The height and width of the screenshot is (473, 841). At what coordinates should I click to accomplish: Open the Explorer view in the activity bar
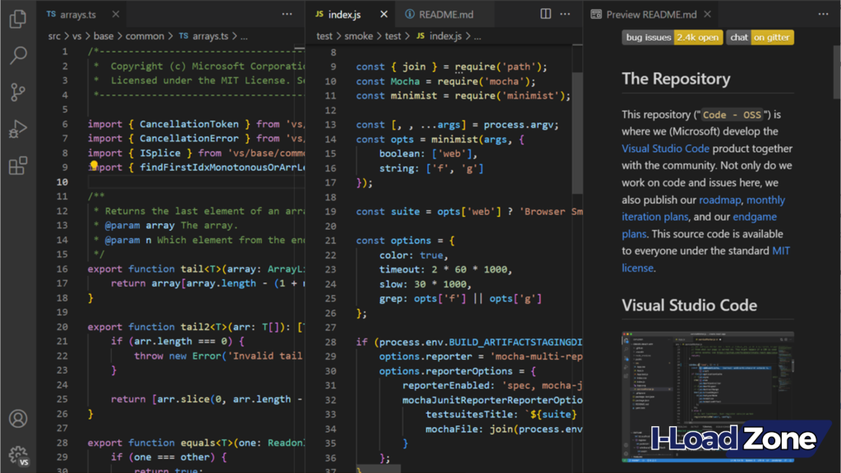(18, 21)
